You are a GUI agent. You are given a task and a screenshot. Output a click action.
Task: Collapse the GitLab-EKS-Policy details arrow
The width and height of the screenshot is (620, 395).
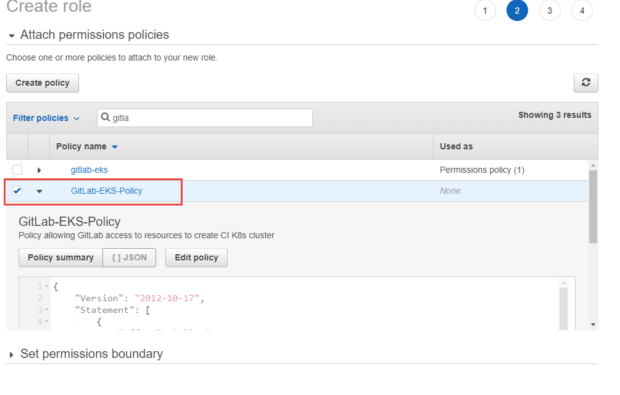click(39, 191)
